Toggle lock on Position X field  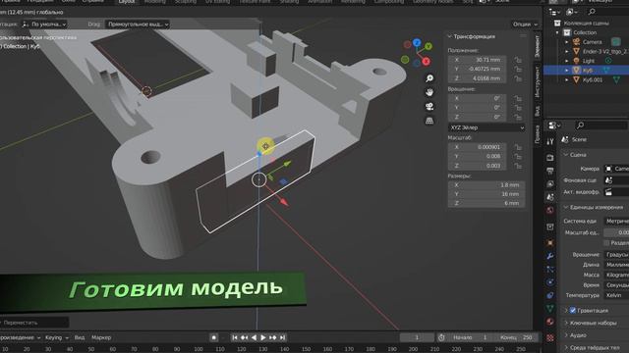[518, 60]
